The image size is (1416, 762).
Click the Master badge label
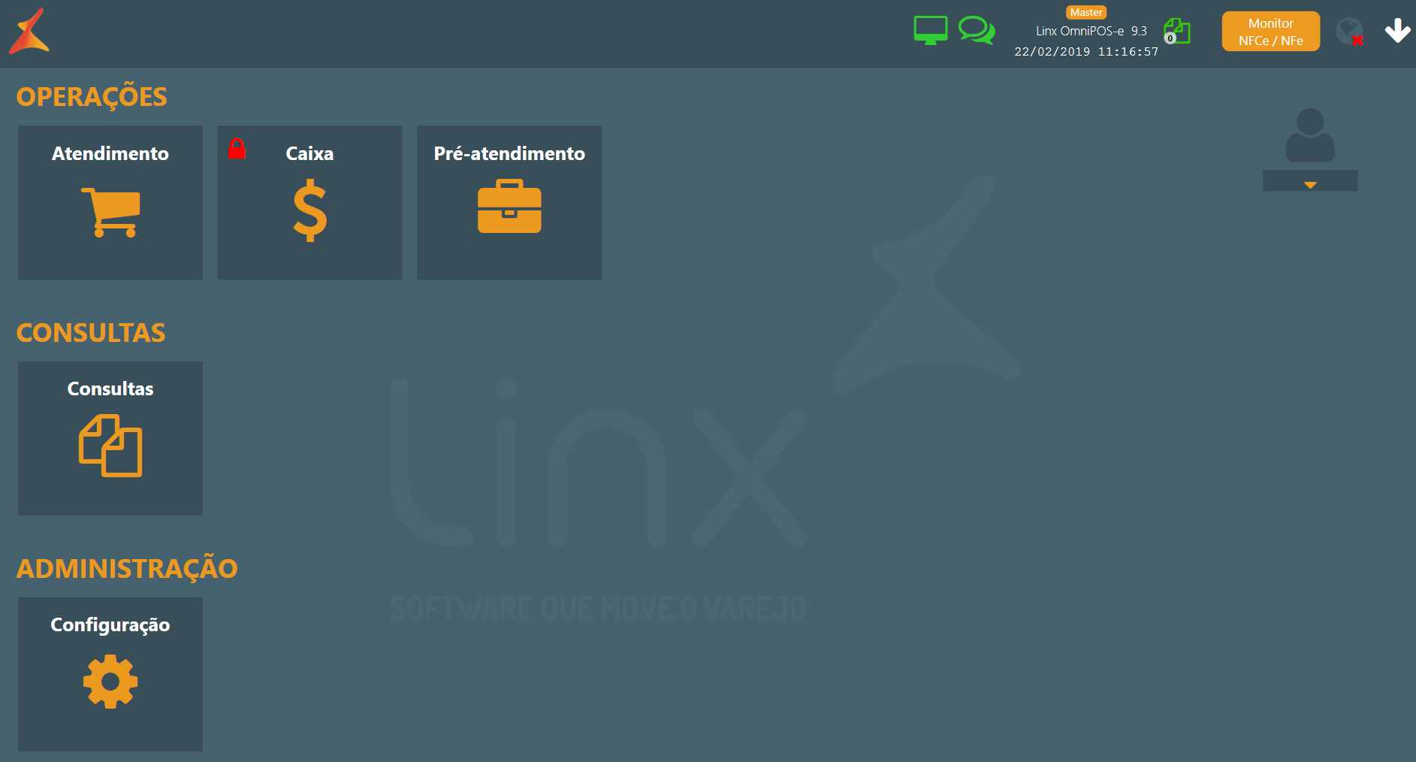(x=1086, y=12)
